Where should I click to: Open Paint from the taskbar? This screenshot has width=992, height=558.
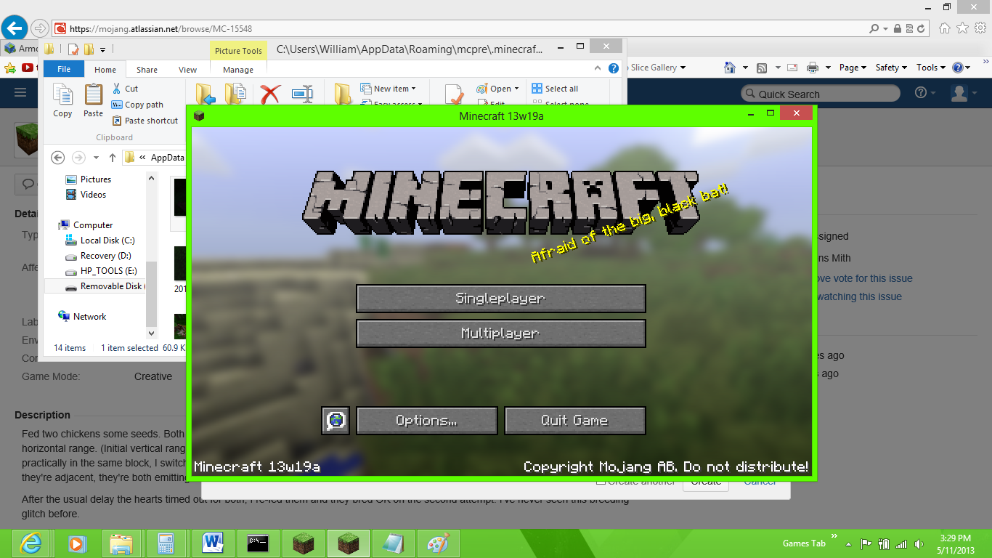[438, 543]
